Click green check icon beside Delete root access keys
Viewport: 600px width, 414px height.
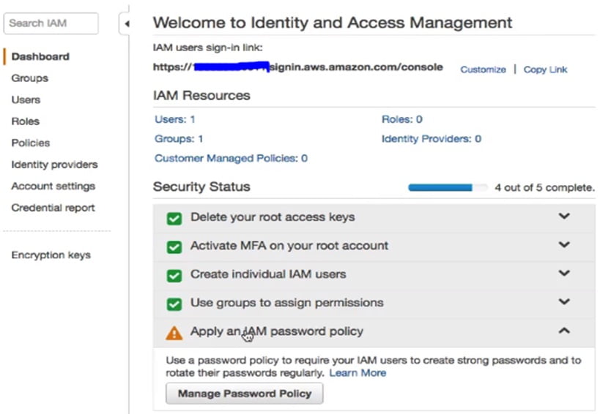tap(174, 219)
